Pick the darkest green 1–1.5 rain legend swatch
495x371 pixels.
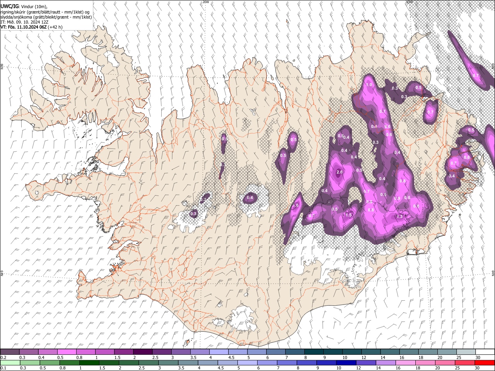89,362
